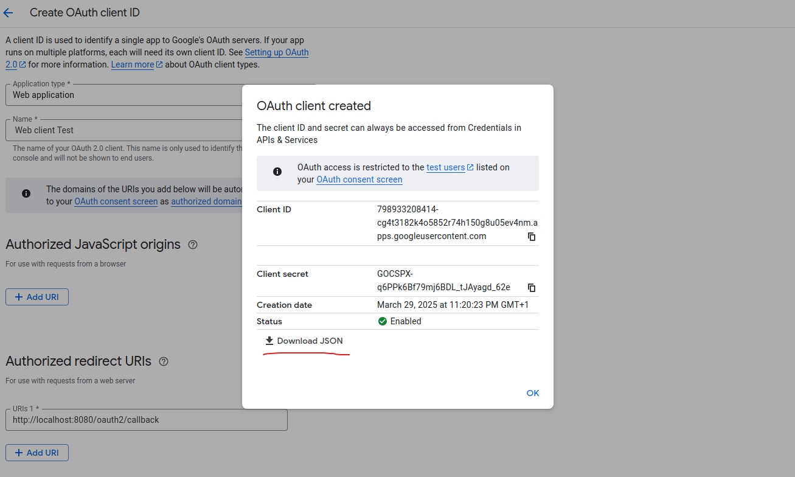Open OAuth consent screen link in dialog

[x=359, y=179]
